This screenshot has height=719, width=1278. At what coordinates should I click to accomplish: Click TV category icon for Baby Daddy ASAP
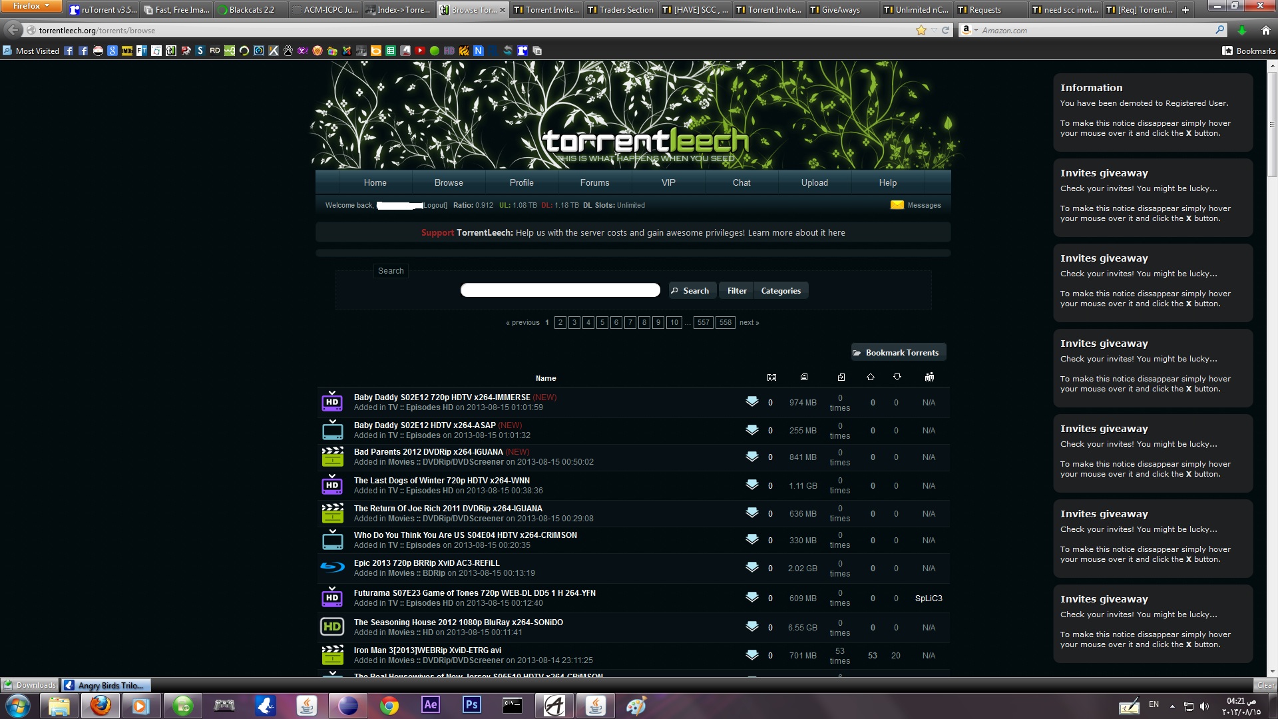pyautogui.click(x=332, y=430)
